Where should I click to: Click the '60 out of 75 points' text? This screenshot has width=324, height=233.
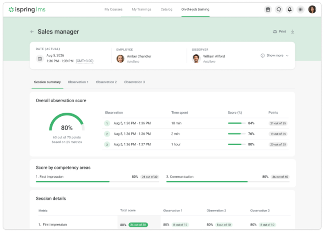pyautogui.click(x=67, y=138)
